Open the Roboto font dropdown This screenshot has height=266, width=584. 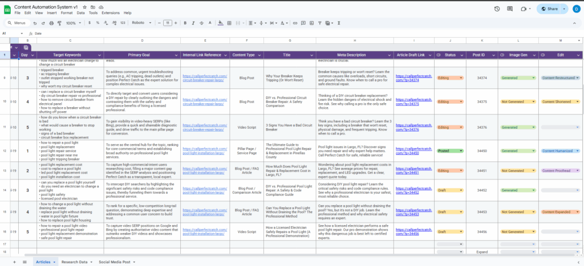(141, 23)
